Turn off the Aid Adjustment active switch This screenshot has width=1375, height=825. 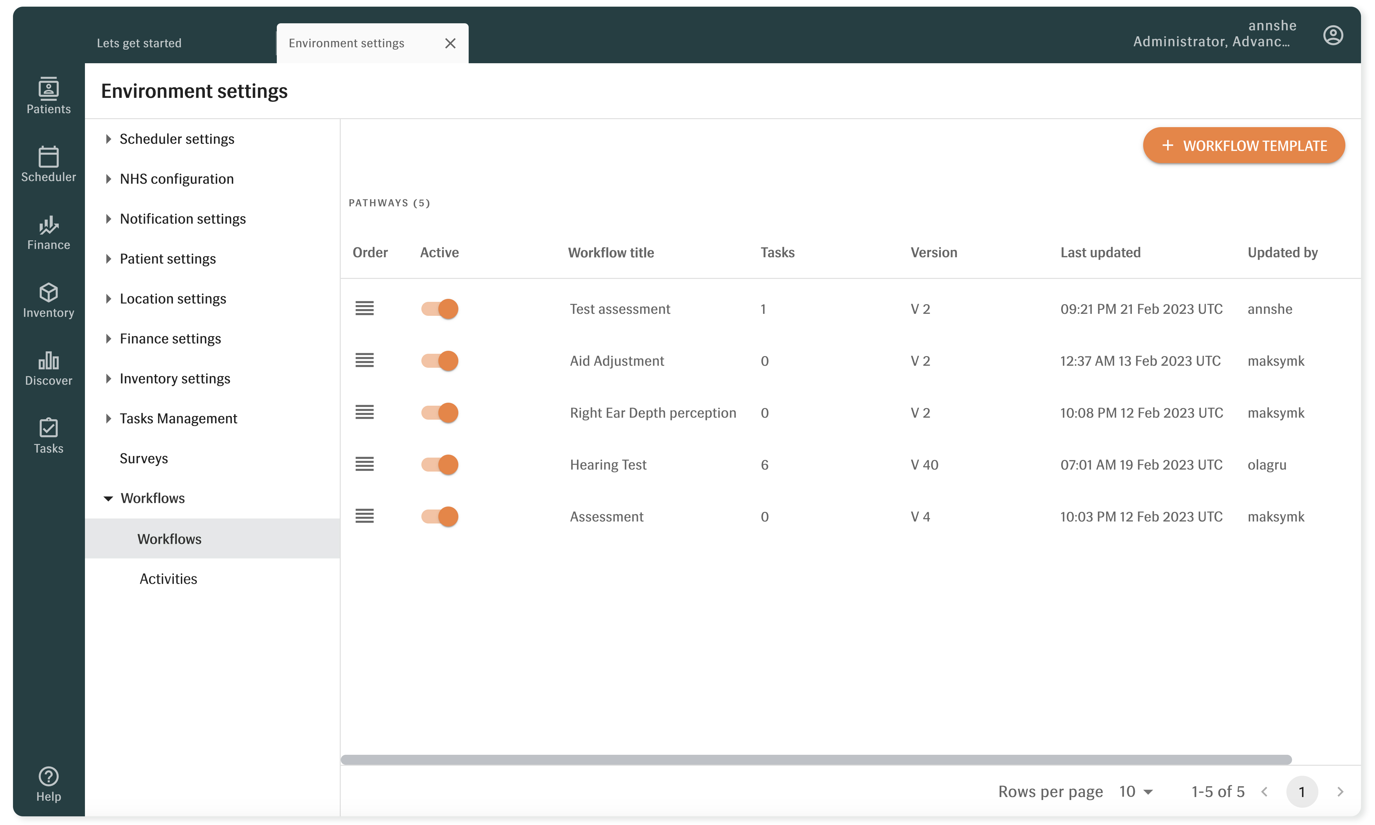tap(439, 360)
